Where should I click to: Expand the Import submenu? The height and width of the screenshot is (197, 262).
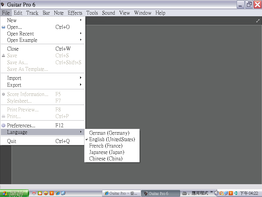pos(43,78)
